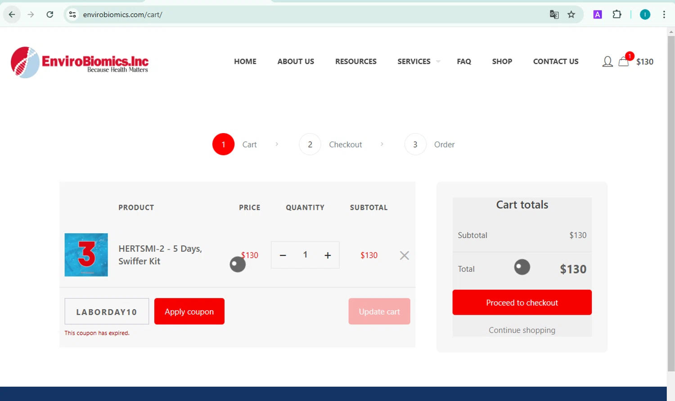Click the header cart total $130
Image resolution: width=675 pixels, height=401 pixels.
click(645, 62)
